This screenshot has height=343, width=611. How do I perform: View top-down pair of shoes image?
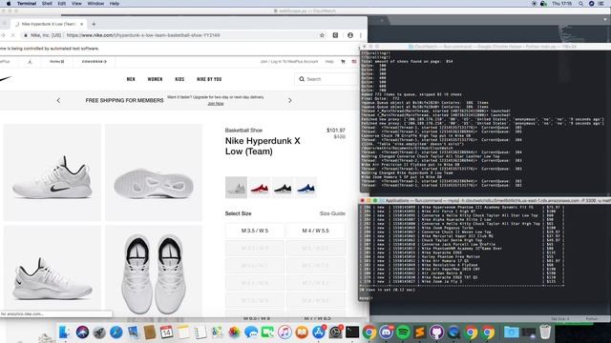point(154,272)
